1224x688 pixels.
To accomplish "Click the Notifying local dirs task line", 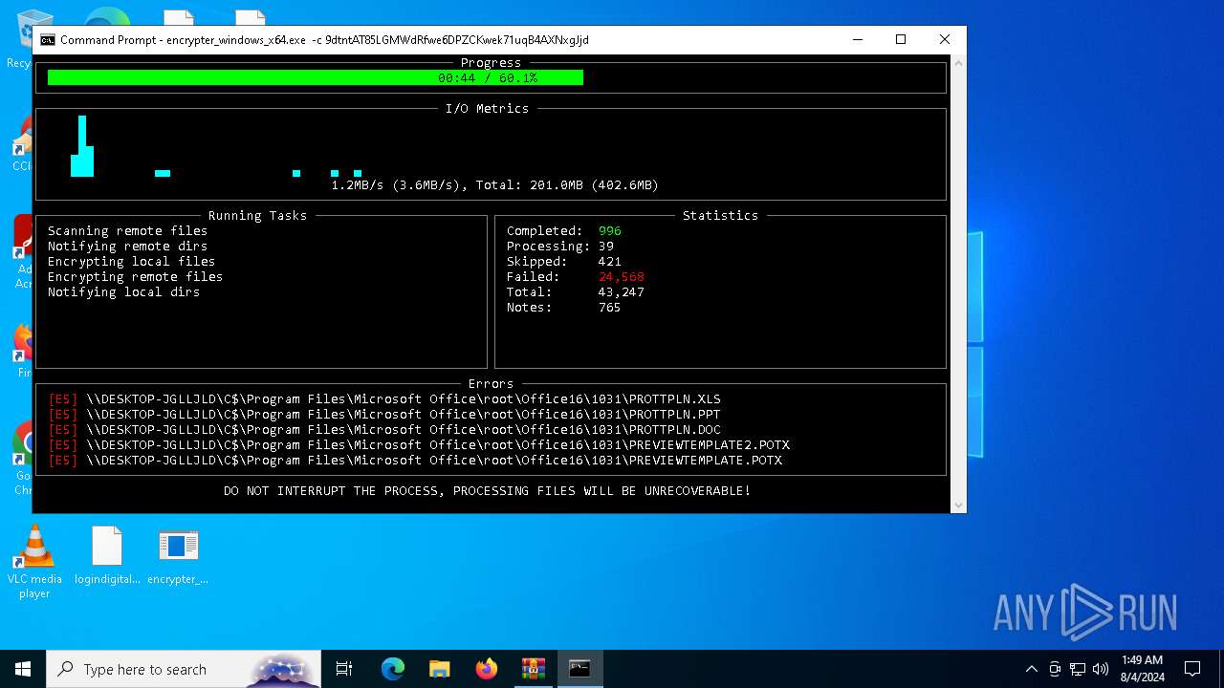I will click(123, 291).
